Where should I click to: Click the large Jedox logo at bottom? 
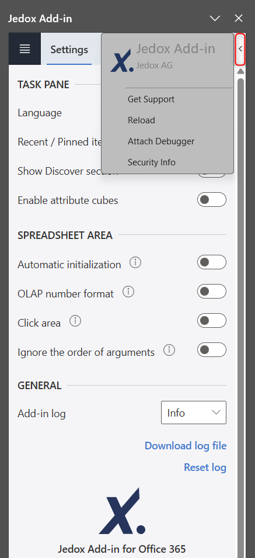(x=122, y=511)
